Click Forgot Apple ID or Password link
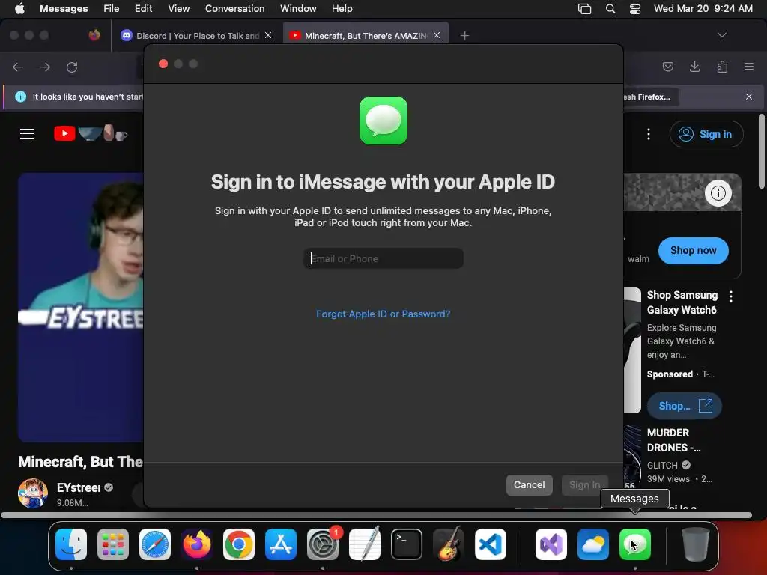The image size is (767, 575). coord(383,314)
